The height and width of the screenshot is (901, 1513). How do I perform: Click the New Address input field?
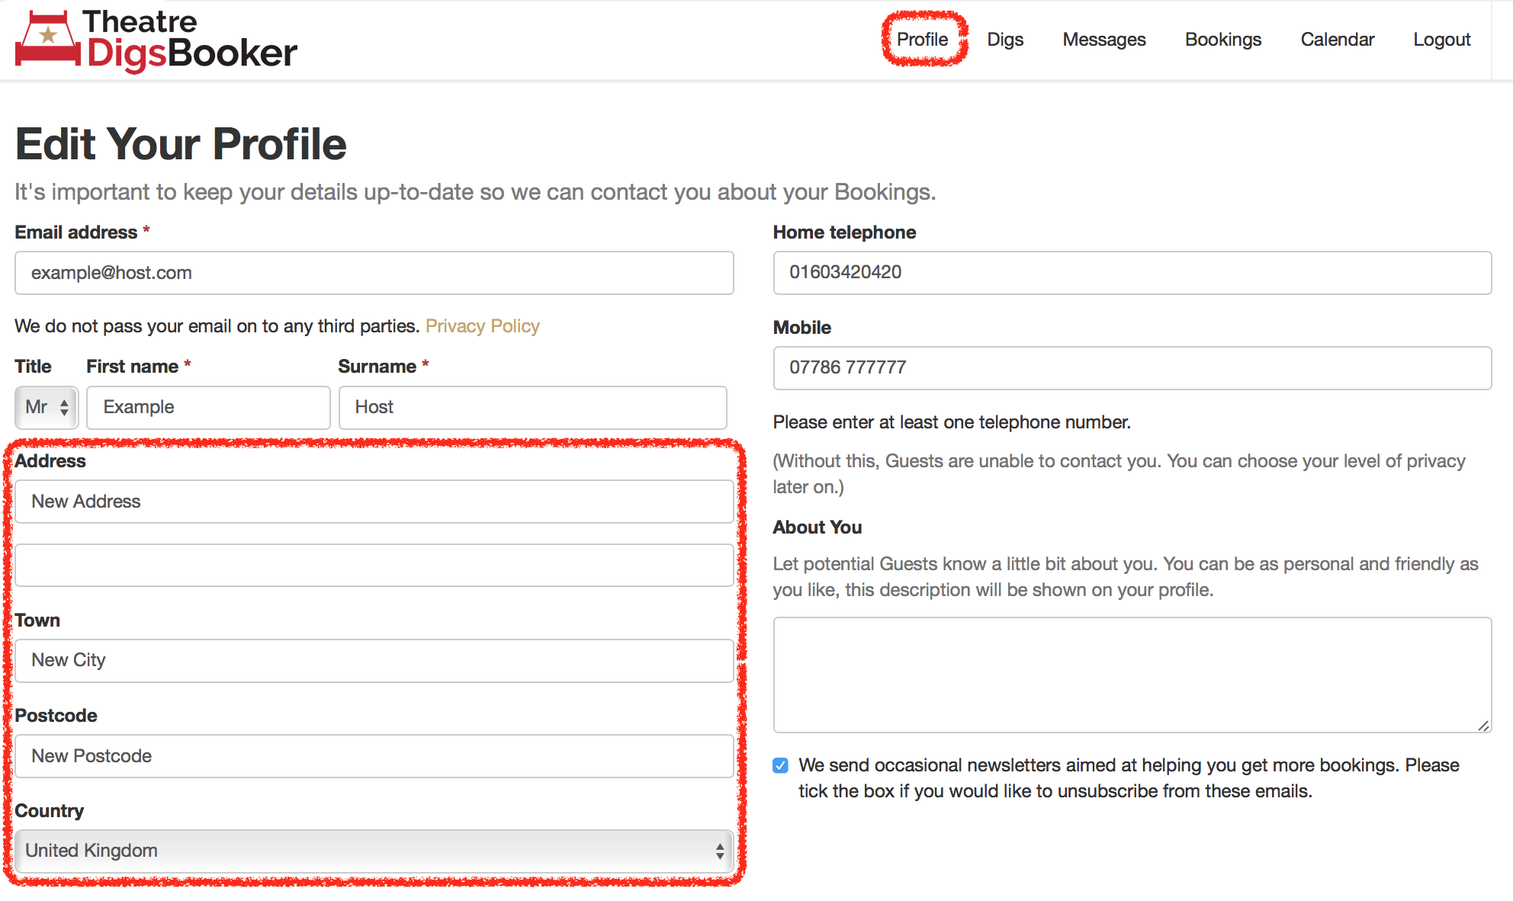[373, 502]
